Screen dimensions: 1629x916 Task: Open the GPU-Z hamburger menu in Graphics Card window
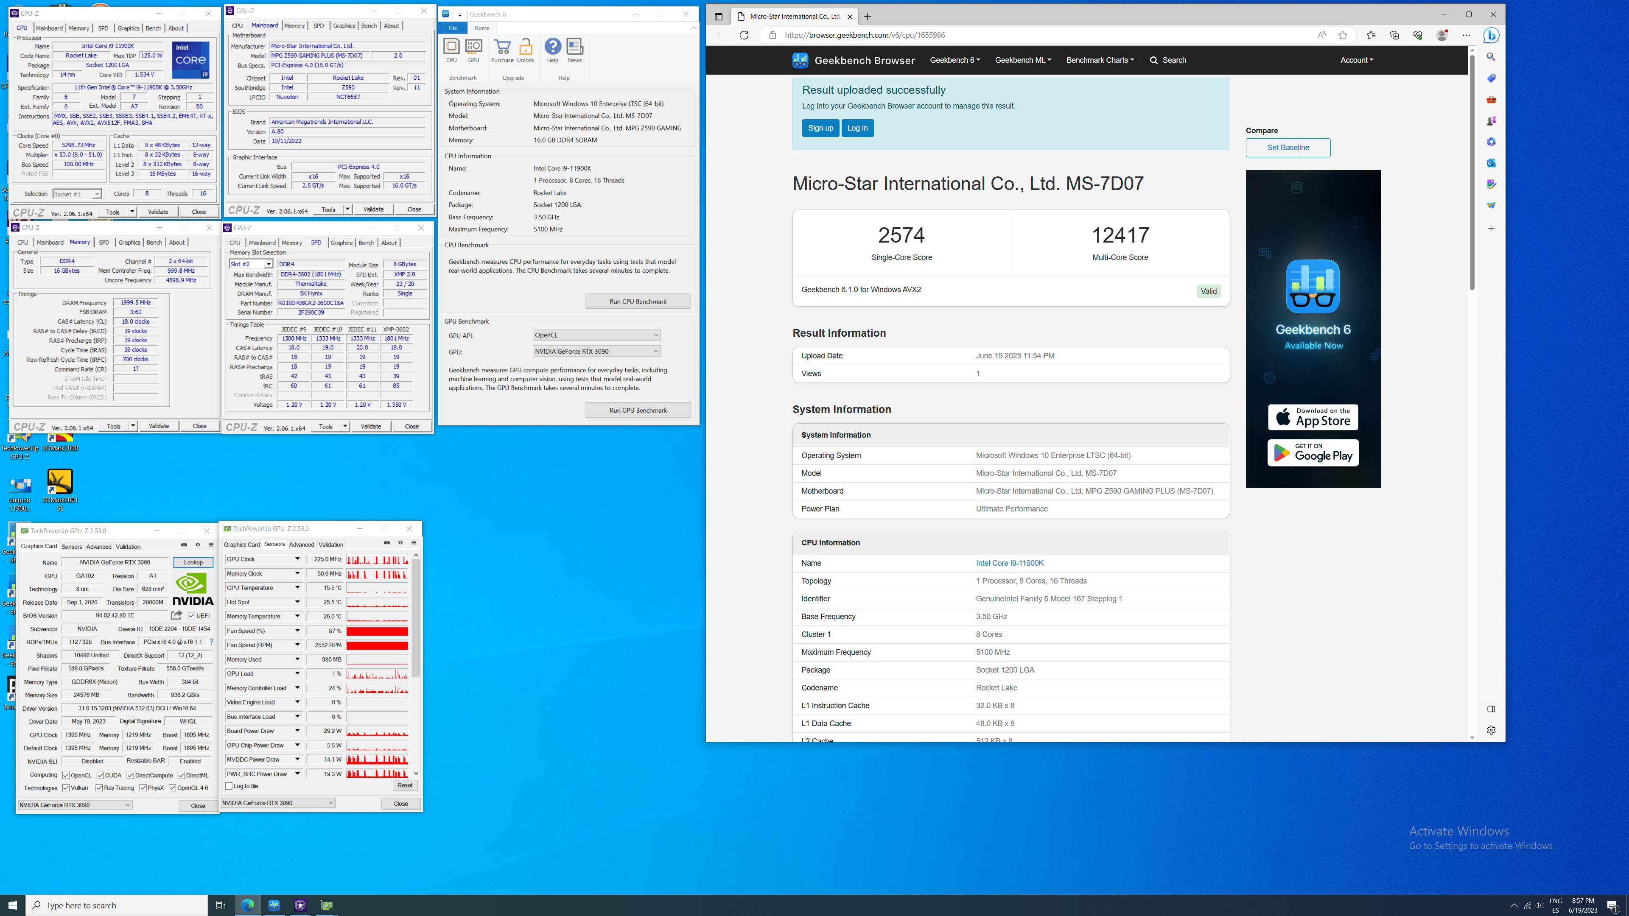coord(211,545)
